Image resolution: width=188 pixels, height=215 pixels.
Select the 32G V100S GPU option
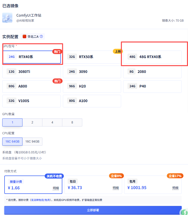tap(32, 101)
